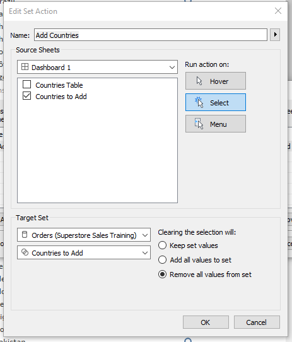Screen dimensions: 292x342
Task: Check the Countries Table sheet checkbox
Action: point(27,85)
